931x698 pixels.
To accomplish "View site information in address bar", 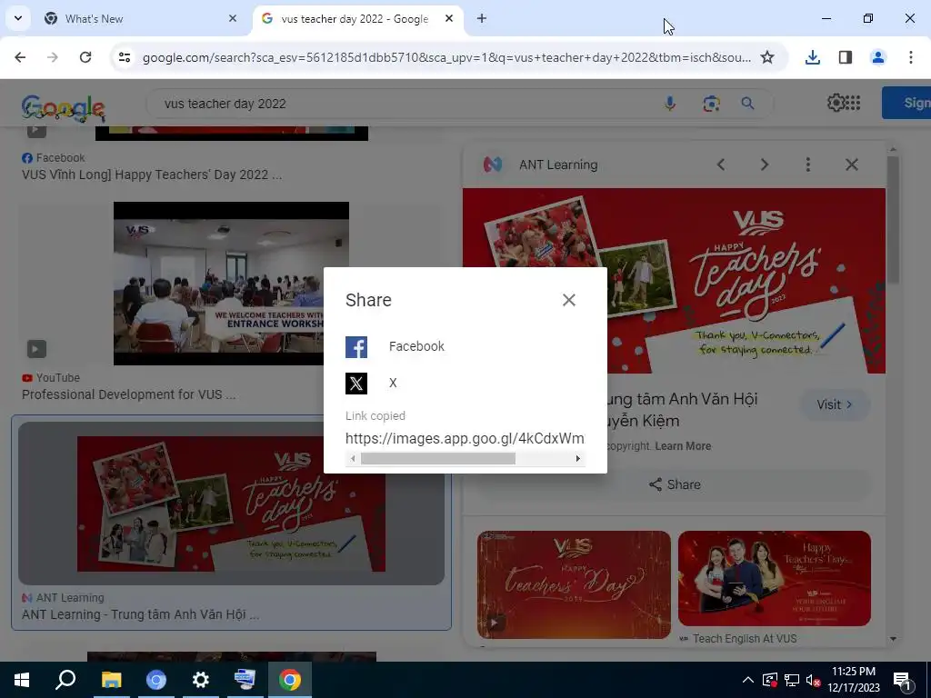I will click(x=124, y=57).
